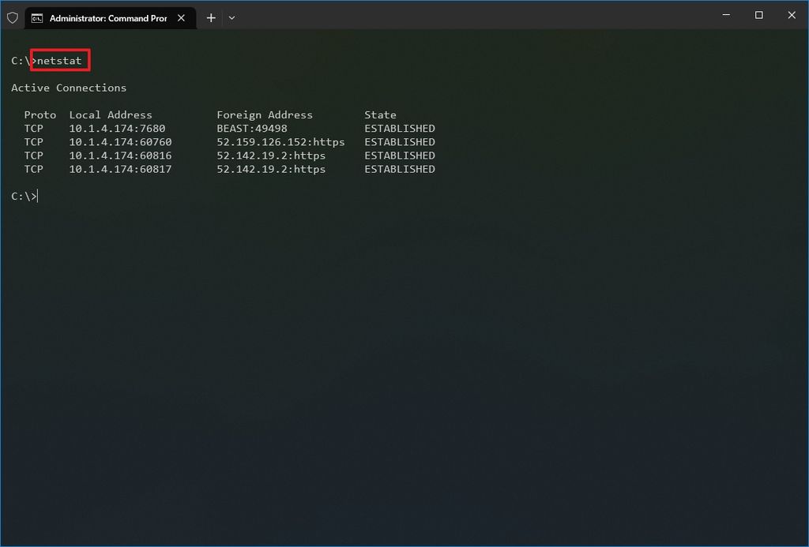Click foreign address 52.159.126.152:https
809x547 pixels.
[280, 142]
